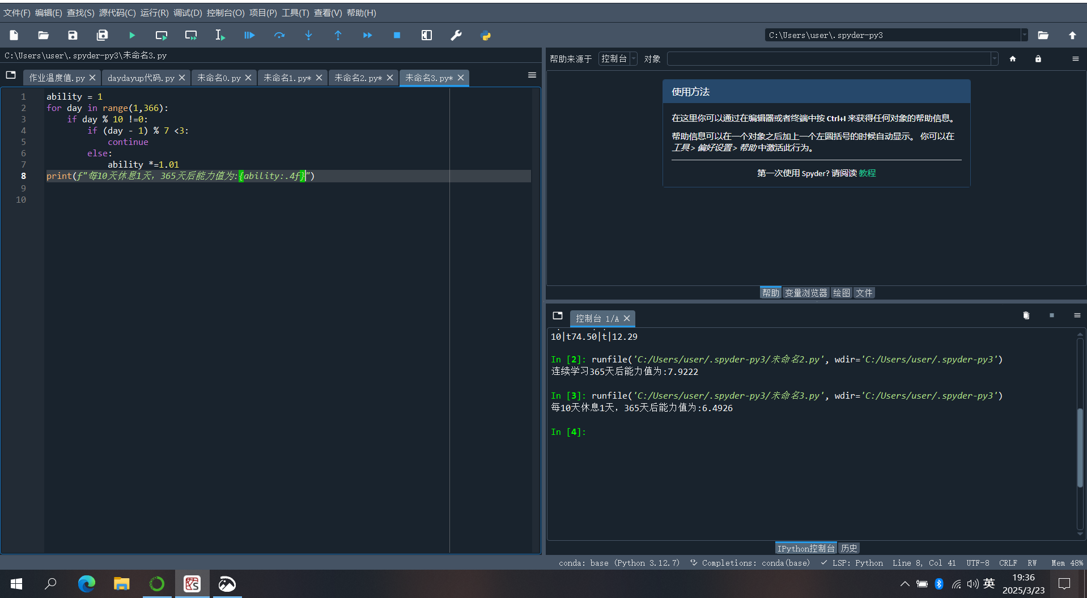
Task: Click LSP: Python status entry
Action: tap(852, 563)
